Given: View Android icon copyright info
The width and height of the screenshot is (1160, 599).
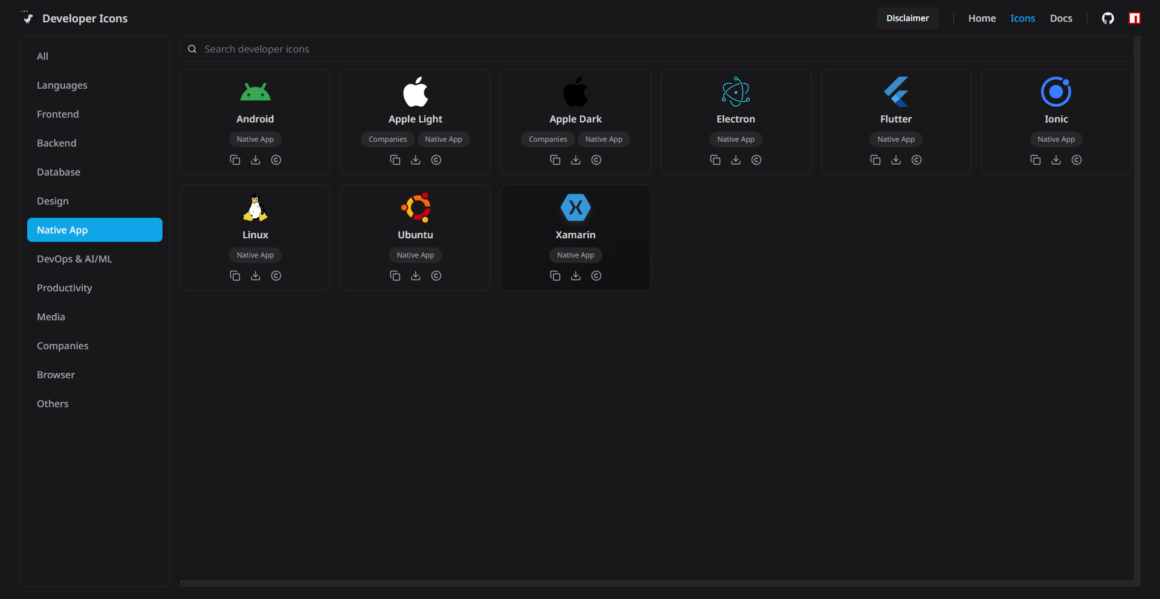Looking at the screenshot, I should coord(276,160).
